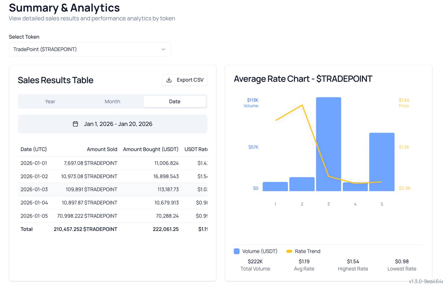This screenshot has width=443, height=286.
Task: Switch to the Year tab
Action: click(x=50, y=101)
